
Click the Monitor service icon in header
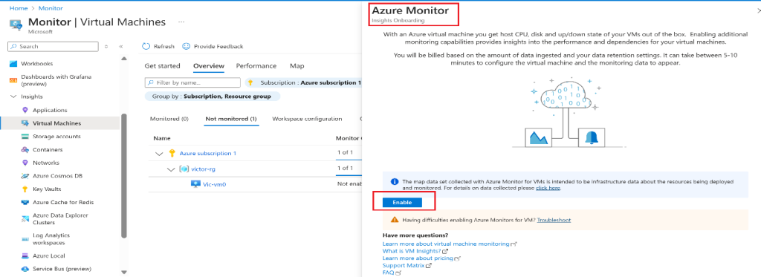(16, 24)
